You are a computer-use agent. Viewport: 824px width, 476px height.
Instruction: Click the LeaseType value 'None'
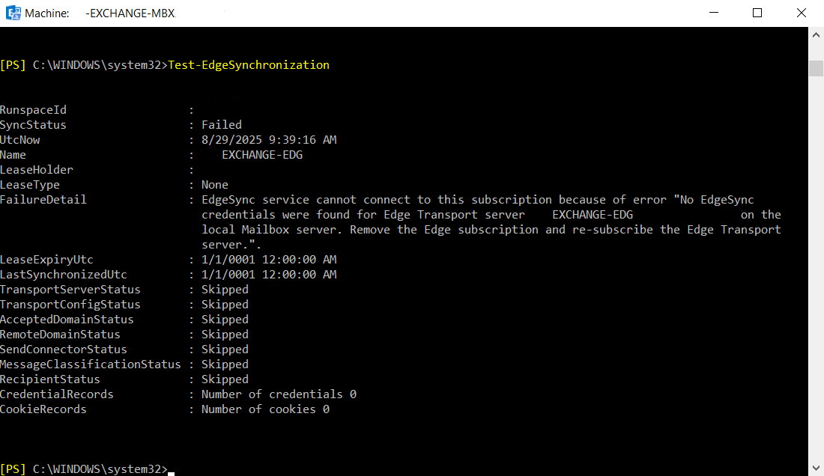tap(215, 185)
